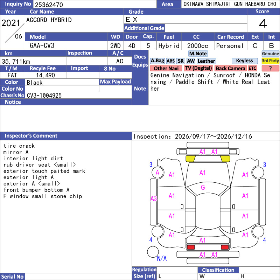The image size is (280, 280).
Task: Click the Chassis No CV3-1004925 field
Action: (x=78, y=95)
